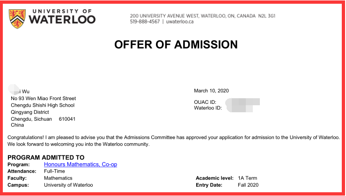Screen dimensions: 346x196
Task: Click the WATERLOO wordmark text
Action: pyautogui.click(x=62, y=20)
